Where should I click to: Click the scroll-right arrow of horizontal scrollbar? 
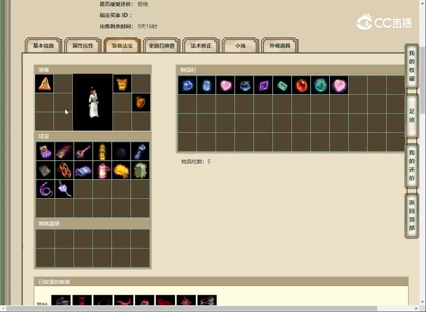coord(416,309)
